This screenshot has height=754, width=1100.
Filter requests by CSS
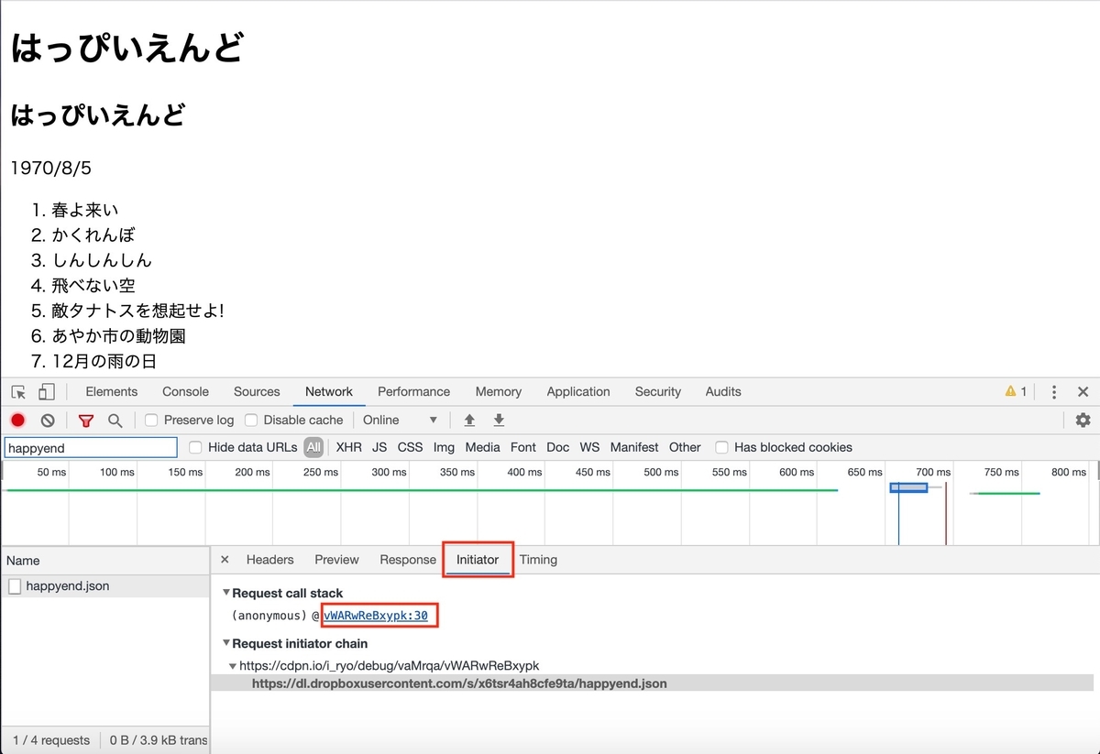410,448
